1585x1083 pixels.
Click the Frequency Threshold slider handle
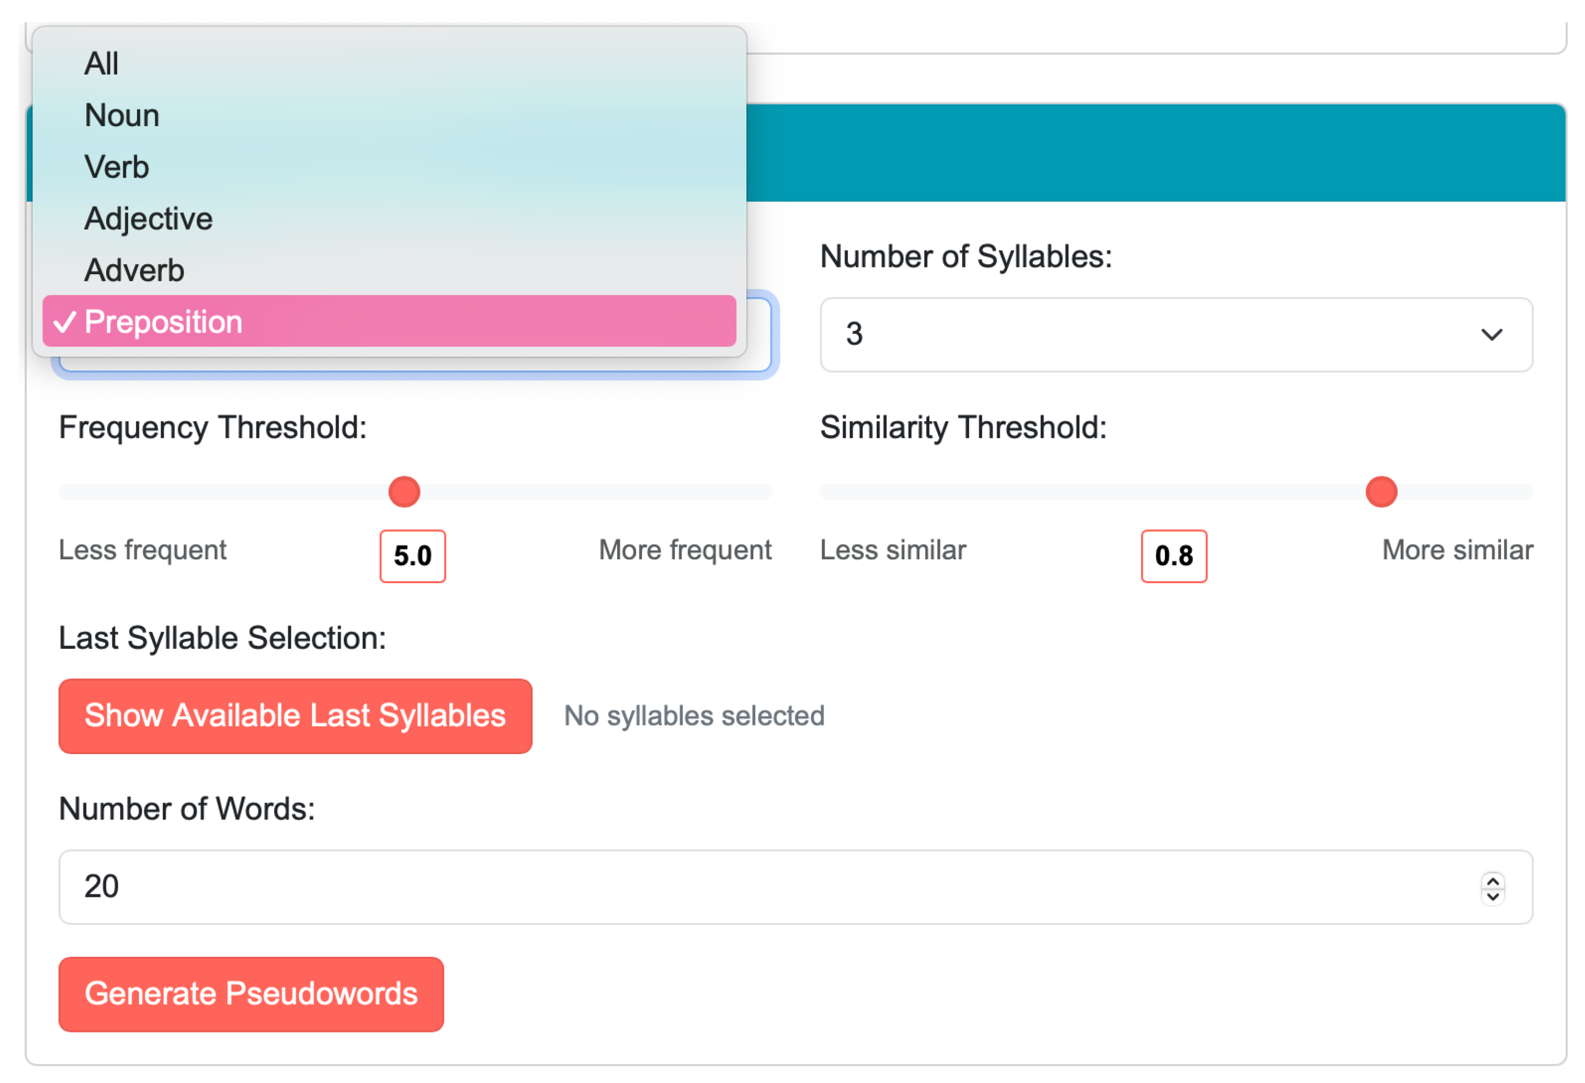pos(404,492)
